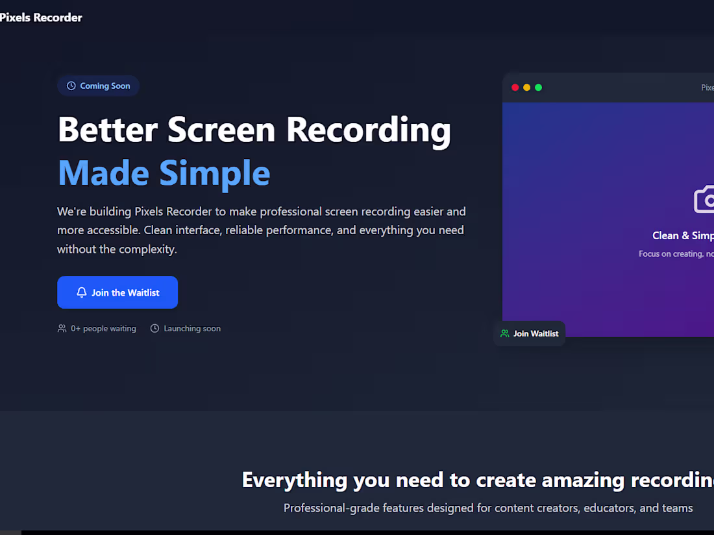Click the hero description paragraph
Viewport: 714px width, 535px height.
[x=261, y=230]
